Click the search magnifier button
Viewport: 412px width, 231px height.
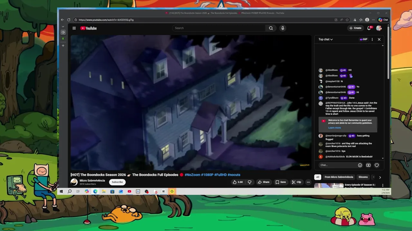click(x=271, y=28)
